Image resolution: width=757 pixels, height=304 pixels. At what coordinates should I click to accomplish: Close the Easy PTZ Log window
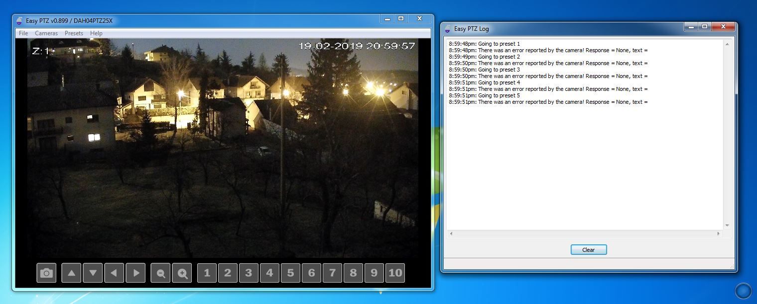[x=723, y=27]
